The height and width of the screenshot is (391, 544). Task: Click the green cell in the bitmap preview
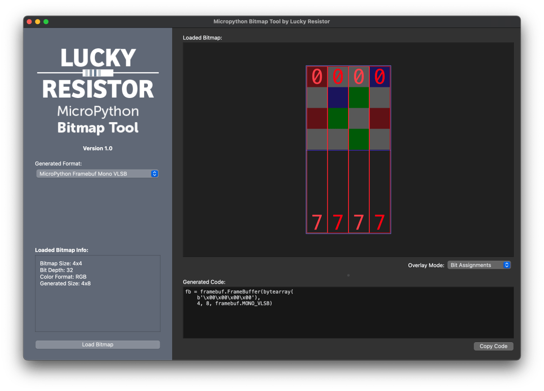click(x=359, y=98)
